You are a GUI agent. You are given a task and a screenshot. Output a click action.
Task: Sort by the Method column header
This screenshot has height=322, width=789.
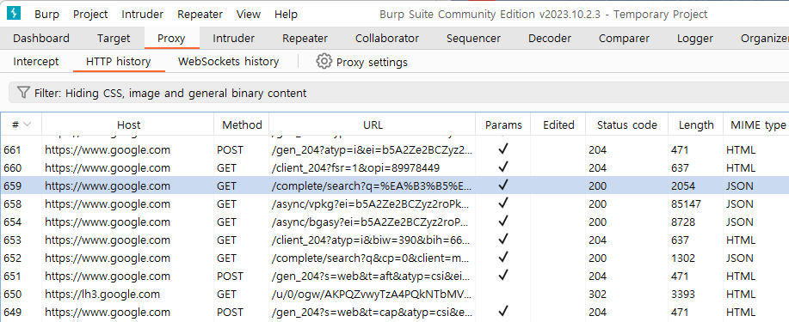tap(242, 125)
